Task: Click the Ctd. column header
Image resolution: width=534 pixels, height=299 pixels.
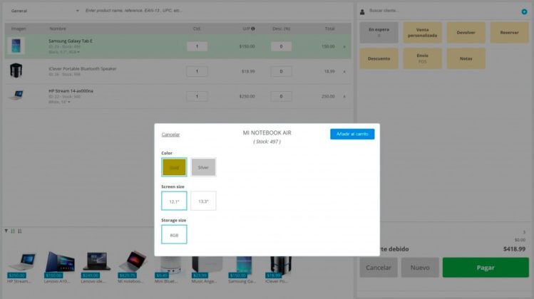Action: pos(197,28)
